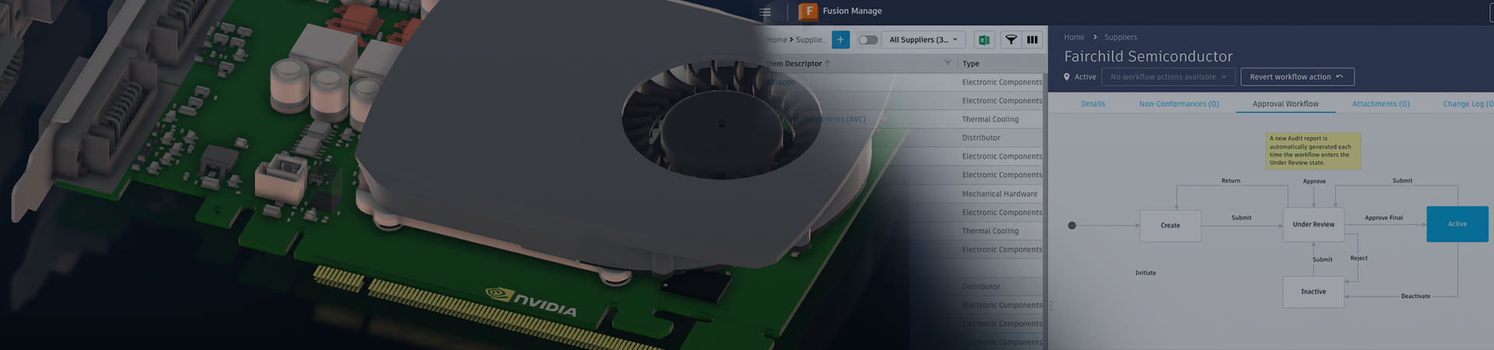Toggle the switch beside All Suppliers
This screenshot has height=350, width=1494.
point(868,40)
